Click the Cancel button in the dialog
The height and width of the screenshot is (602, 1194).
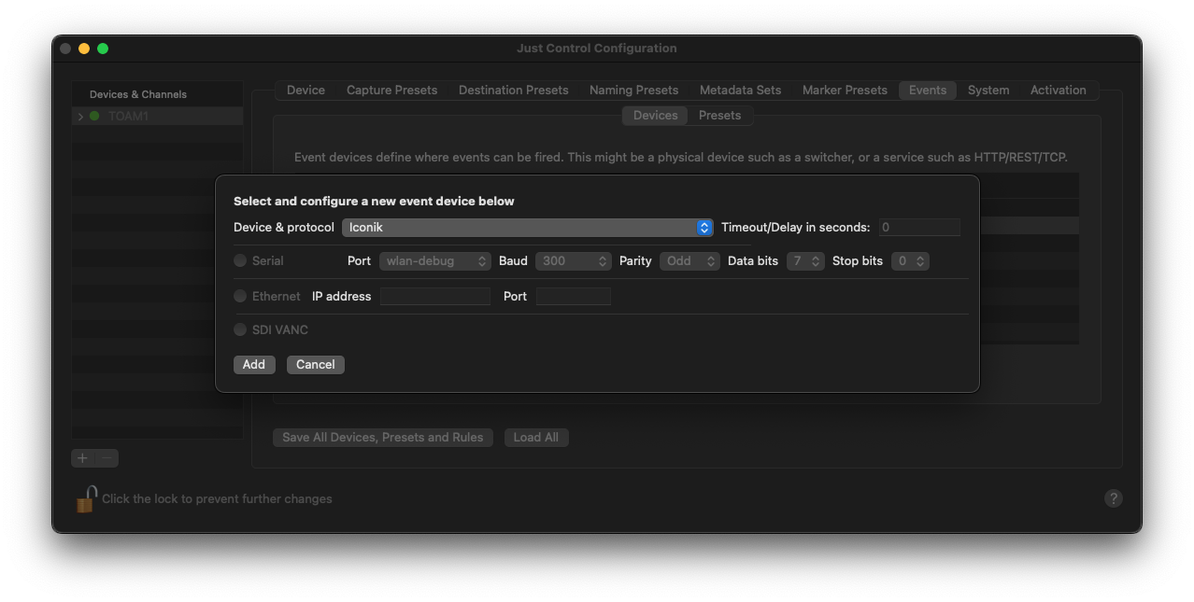pos(316,365)
